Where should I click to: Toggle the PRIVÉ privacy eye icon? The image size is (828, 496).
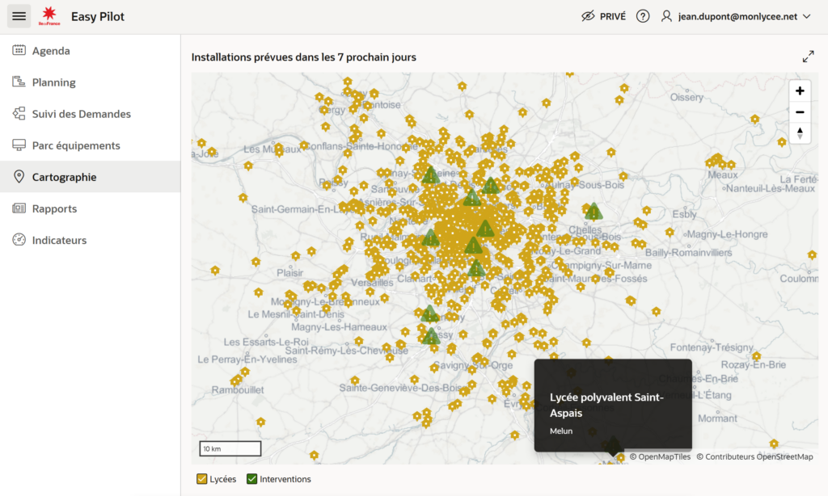[x=588, y=16]
